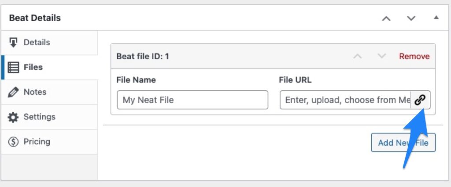This screenshot has height=187, width=451.
Task: Collapse the Beat Details panel
Action: point(436,18)
